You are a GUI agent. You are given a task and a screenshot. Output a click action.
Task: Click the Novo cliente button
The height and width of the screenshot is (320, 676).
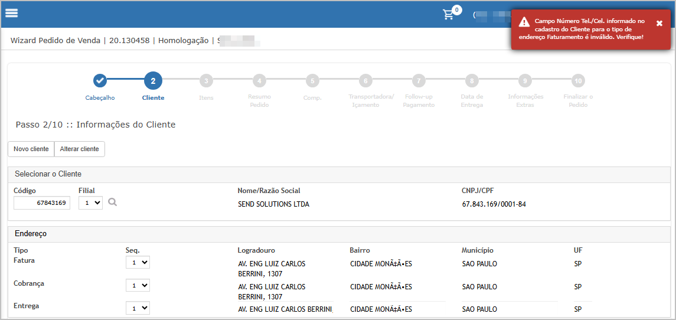tap(31, 149)
